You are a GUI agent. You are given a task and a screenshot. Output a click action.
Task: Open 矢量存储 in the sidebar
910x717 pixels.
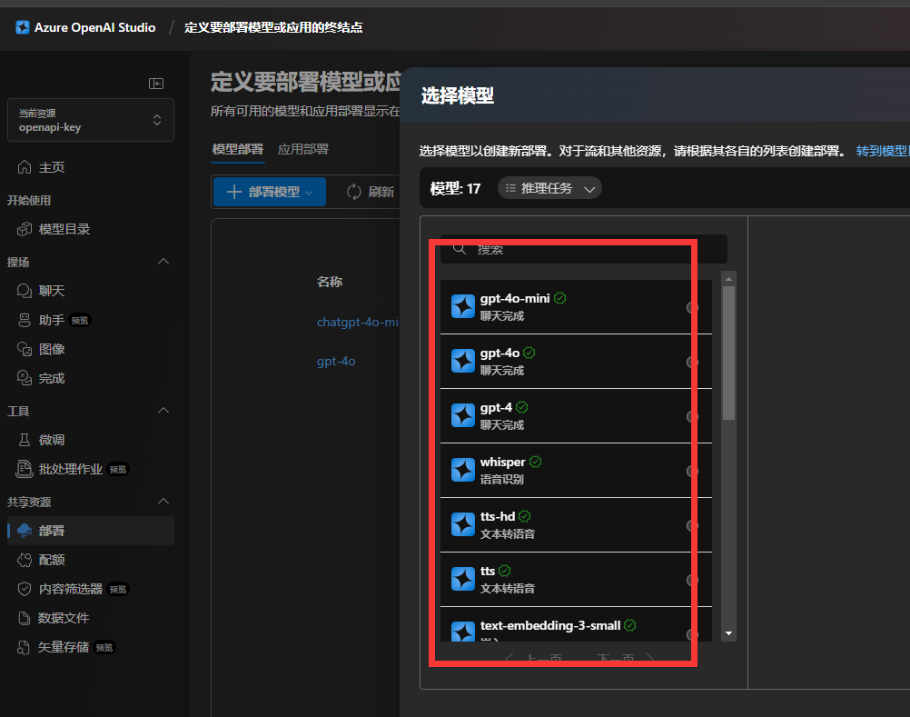[91, 647]
